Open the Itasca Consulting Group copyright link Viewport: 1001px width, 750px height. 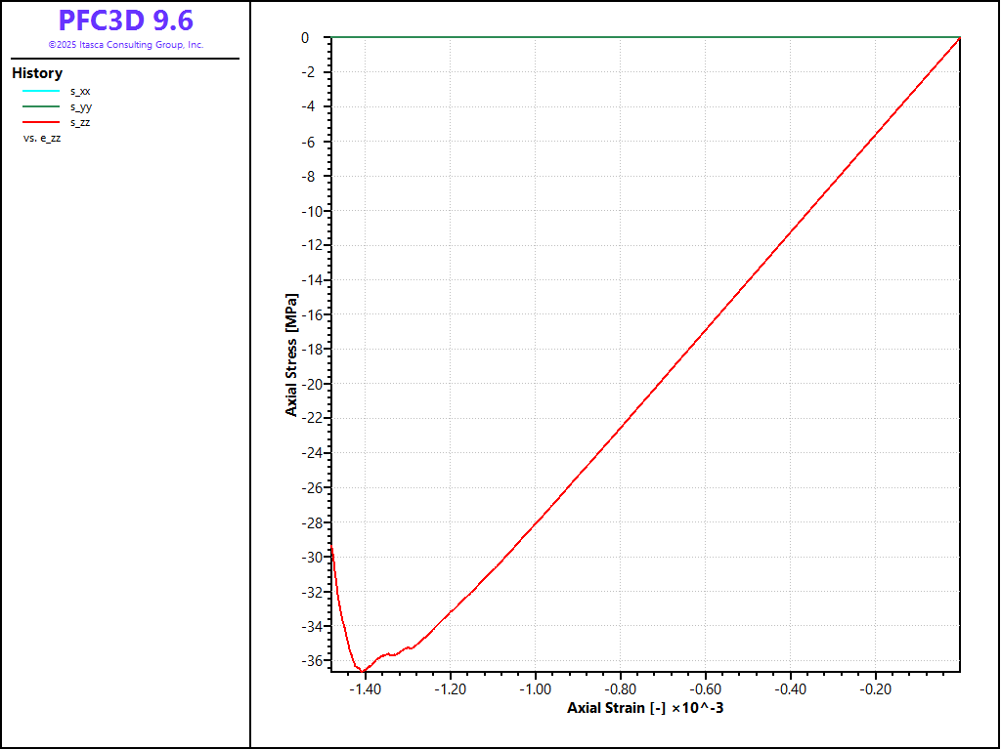(125, 45)
